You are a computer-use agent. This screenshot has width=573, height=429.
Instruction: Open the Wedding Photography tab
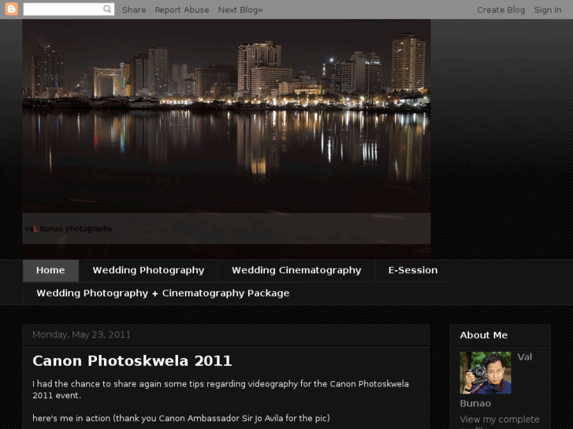click(148, 270)
